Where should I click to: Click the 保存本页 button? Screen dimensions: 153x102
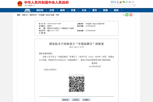coord(66,100)
